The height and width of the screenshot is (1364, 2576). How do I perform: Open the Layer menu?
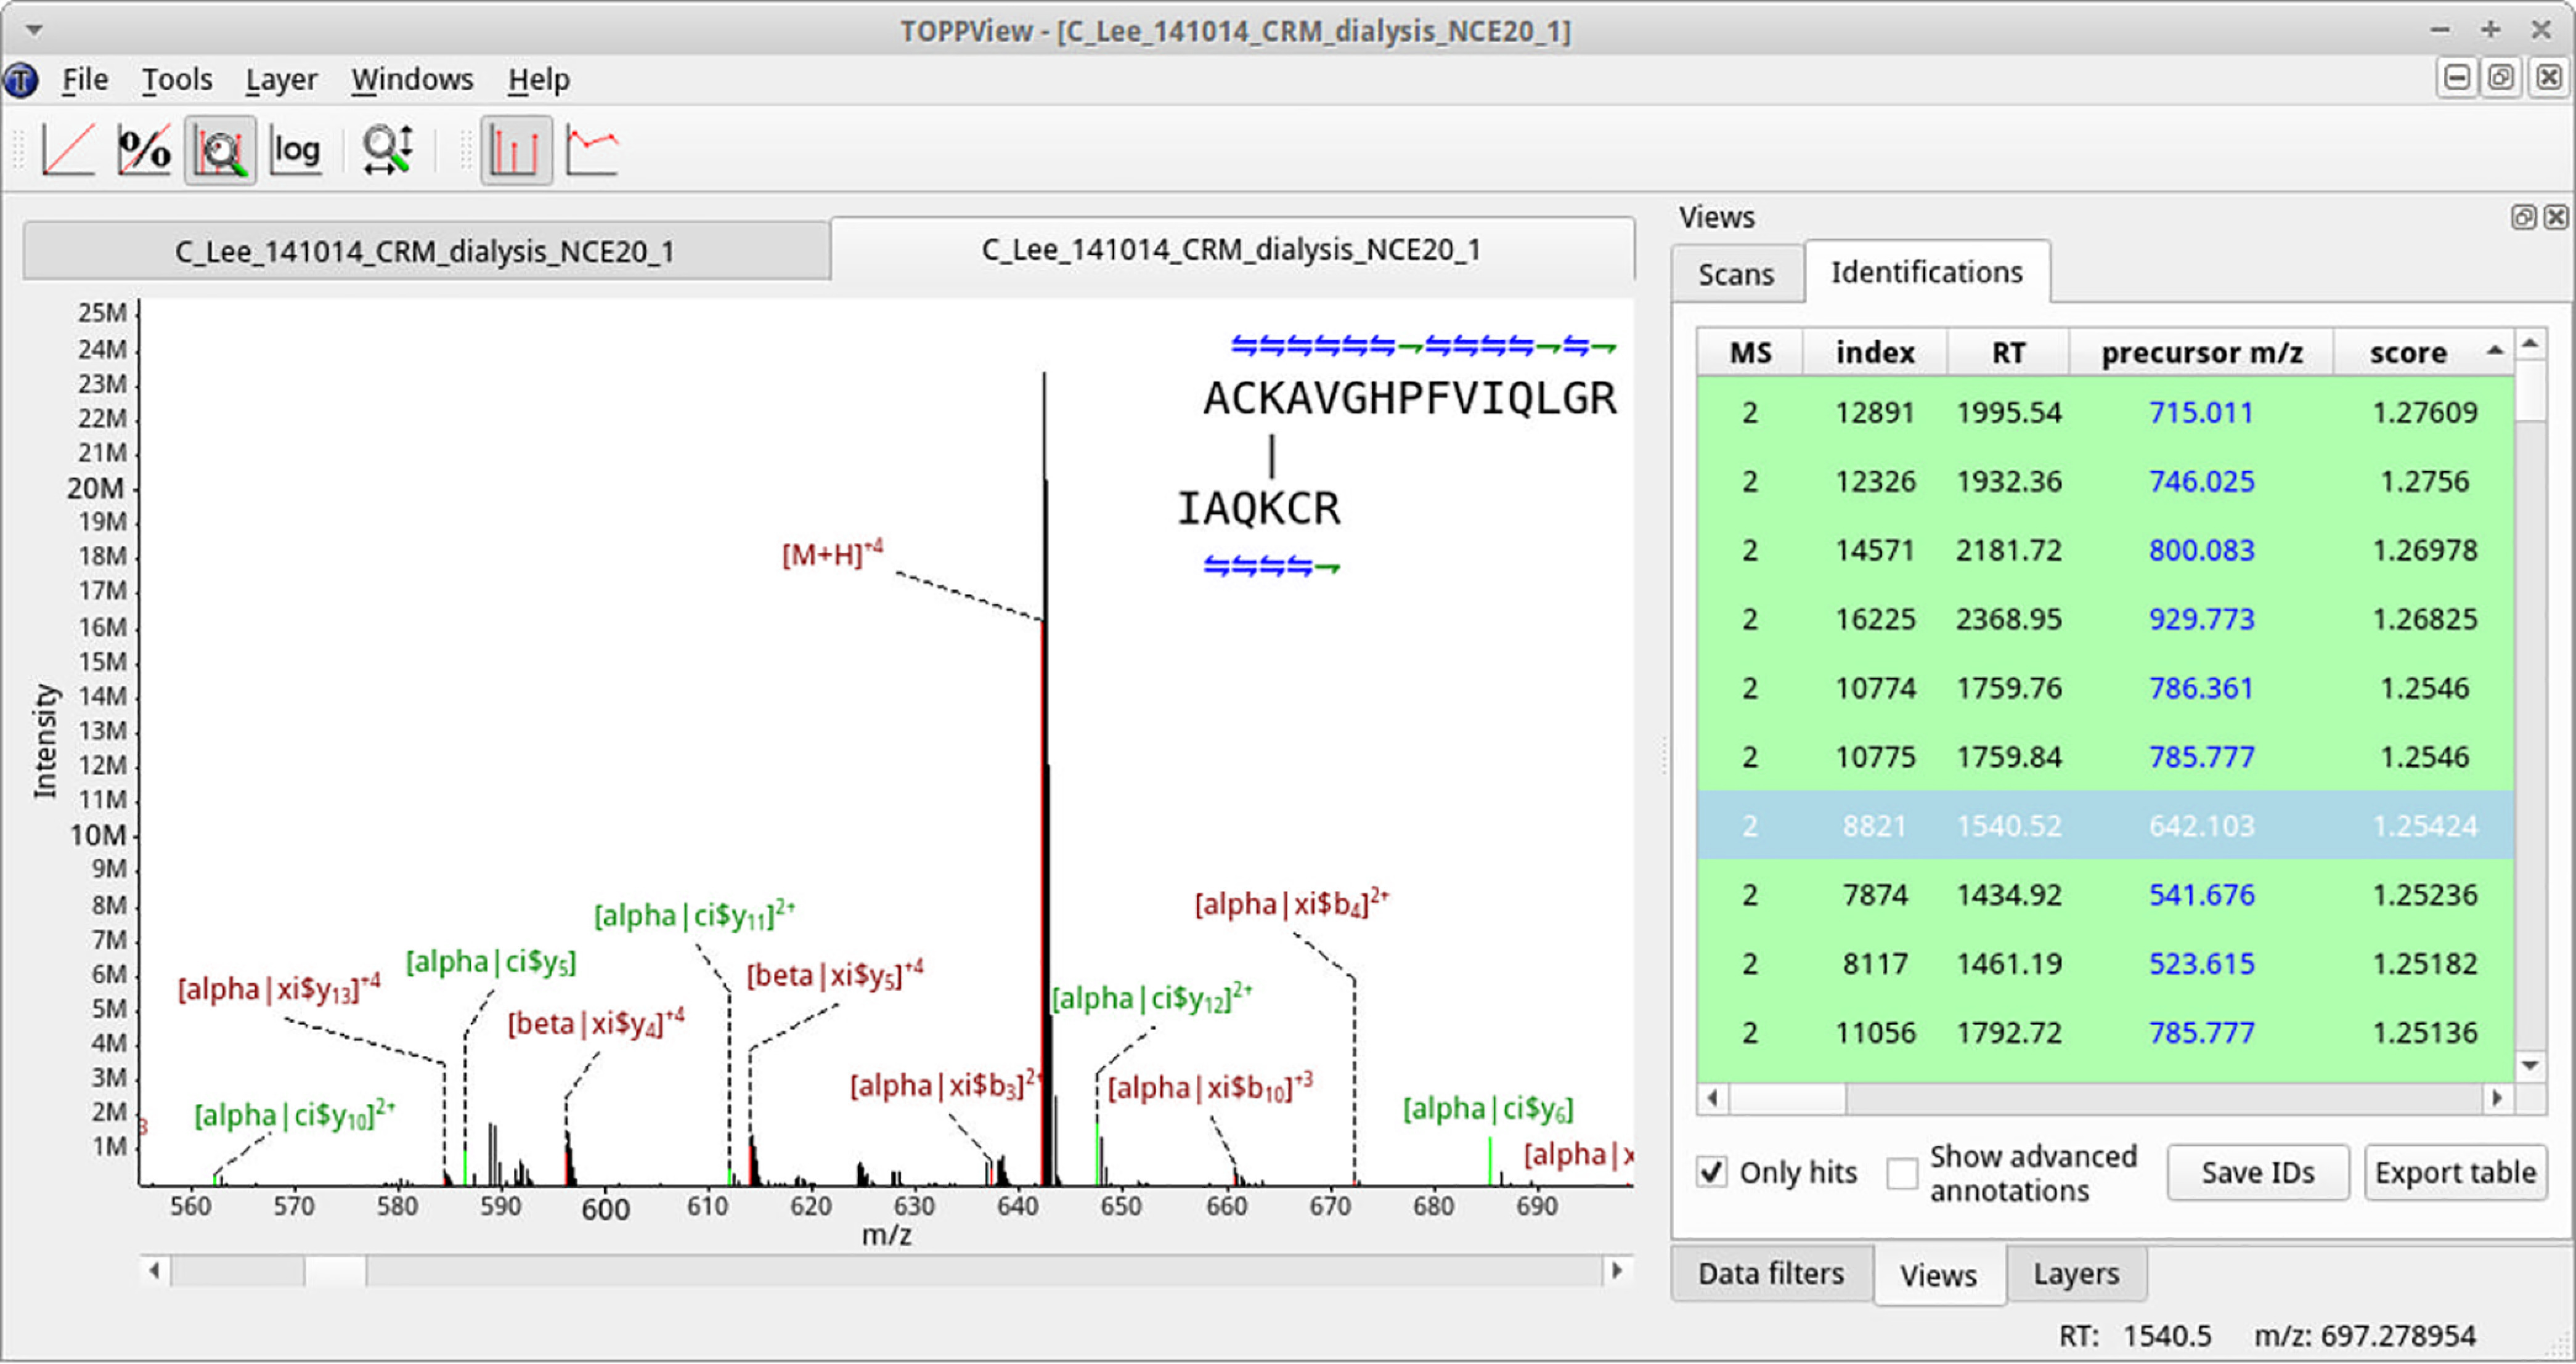281,80
